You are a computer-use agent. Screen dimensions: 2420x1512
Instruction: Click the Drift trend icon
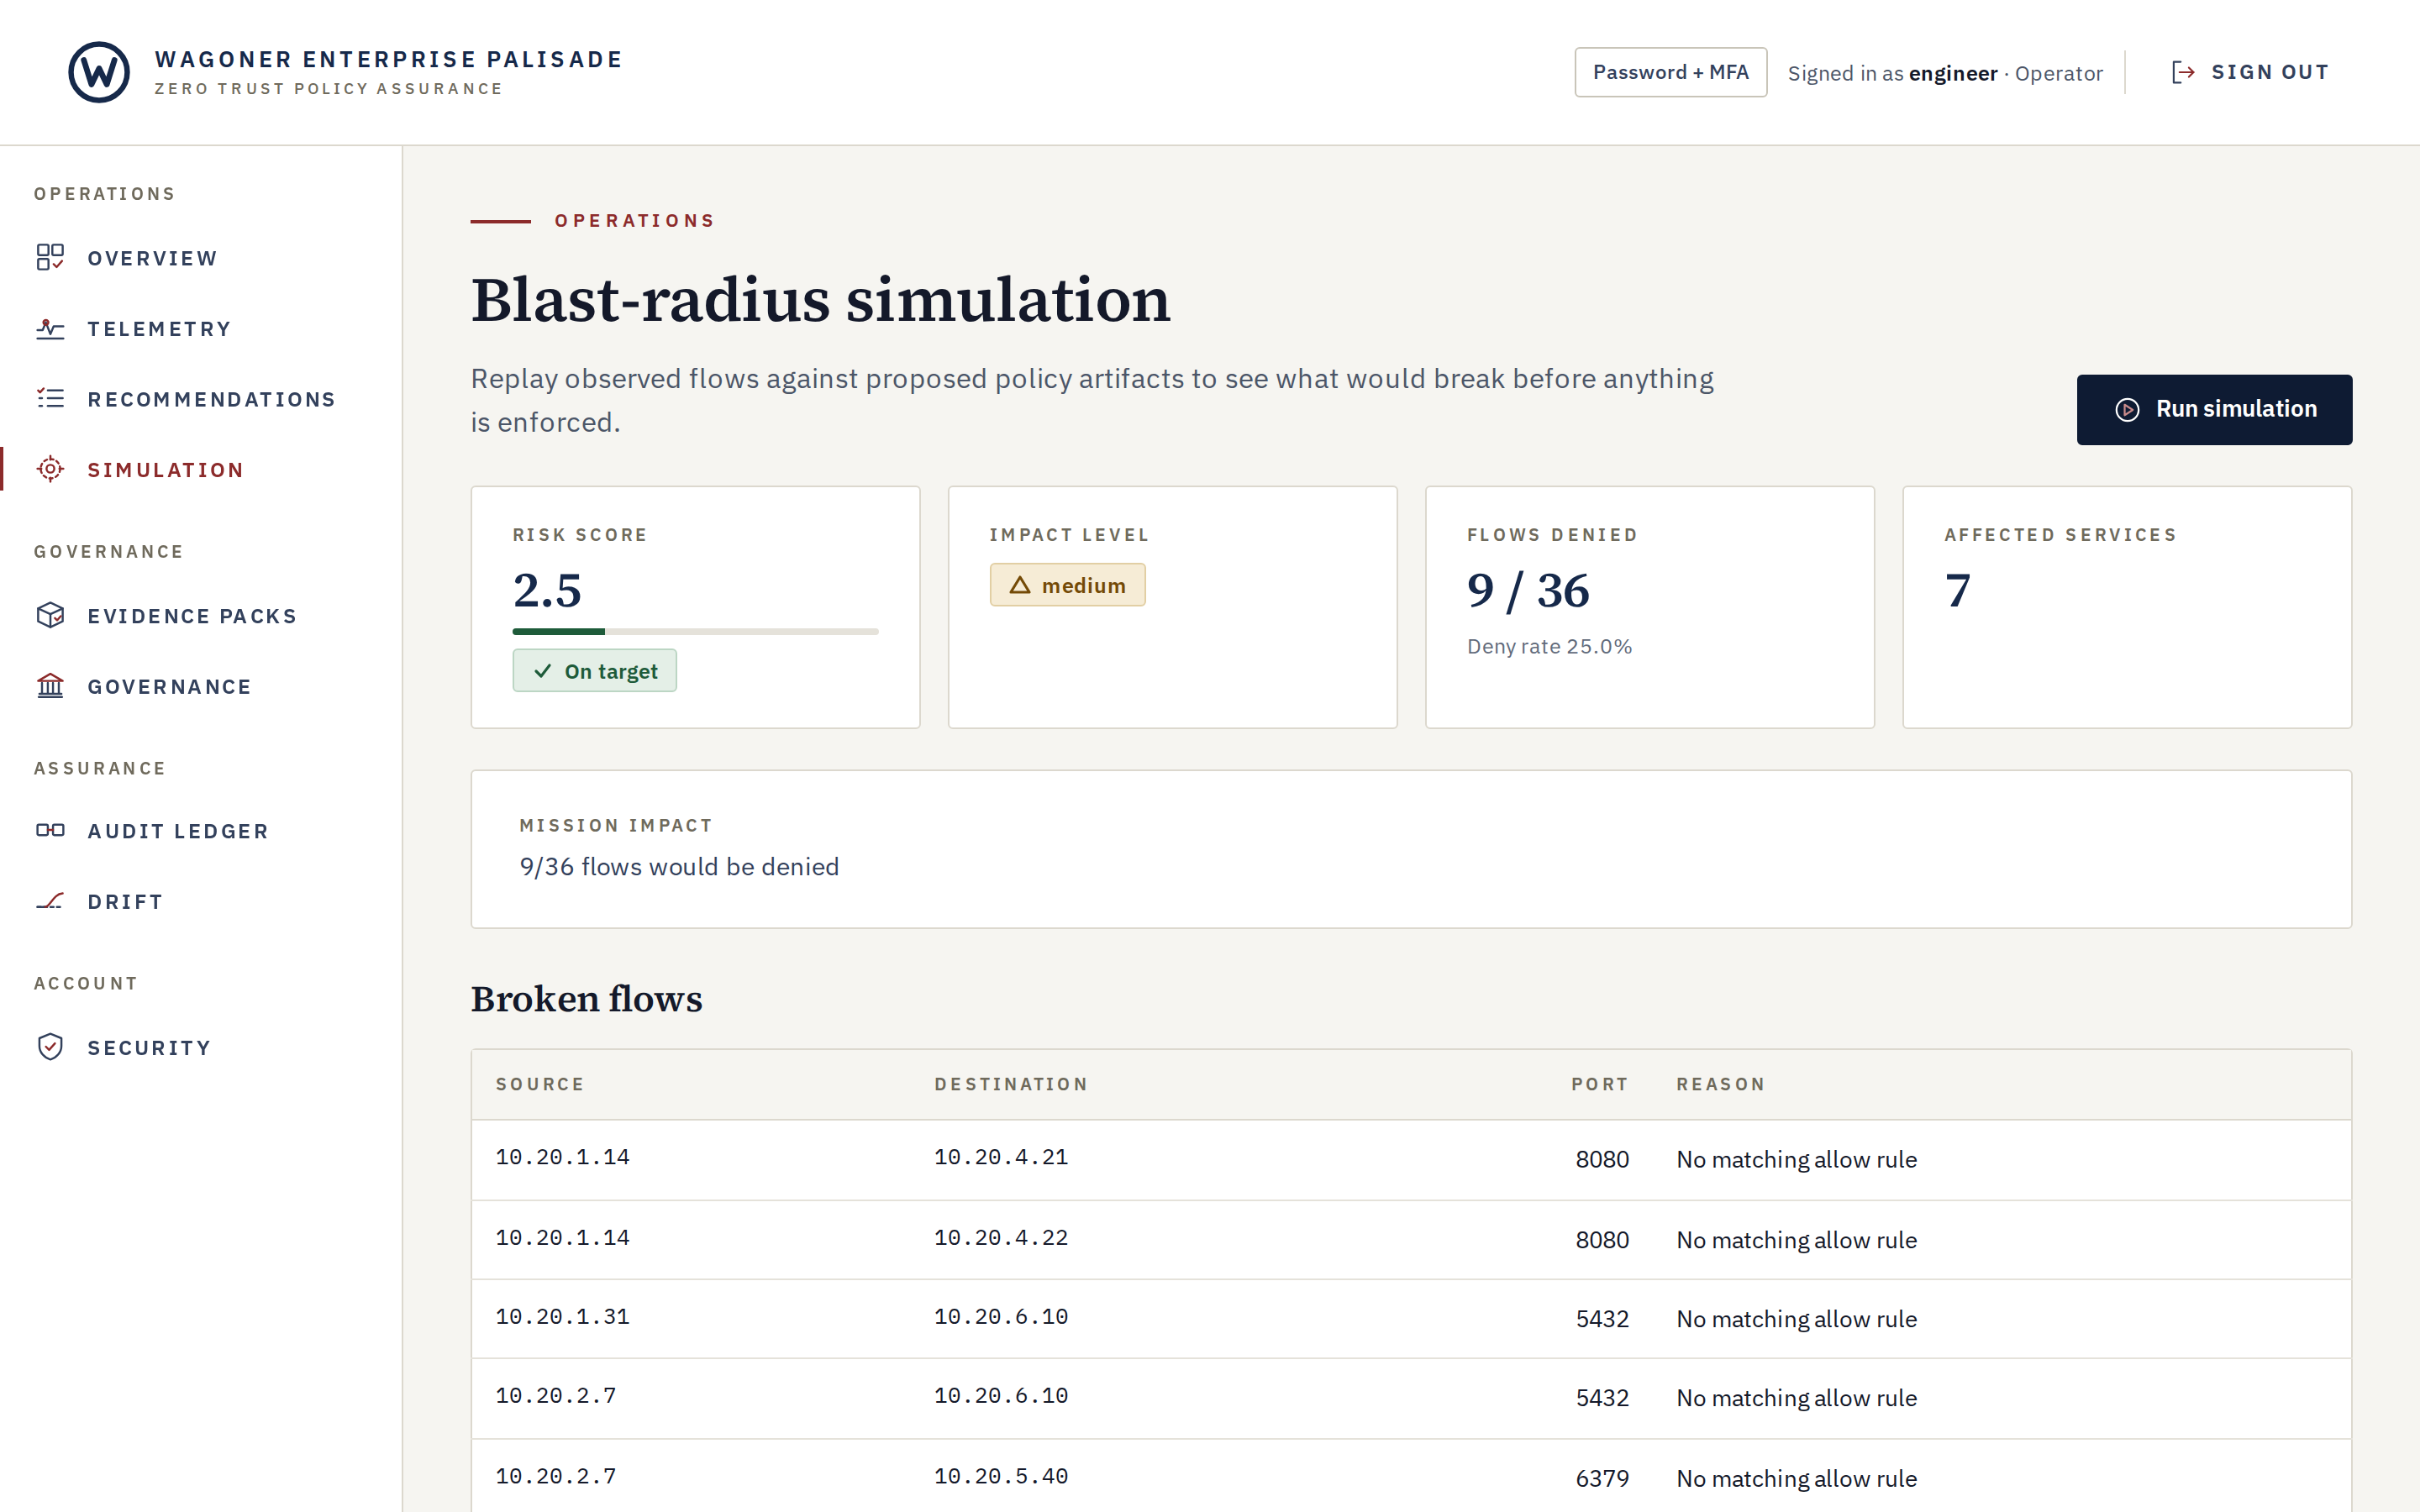(50, 901)
